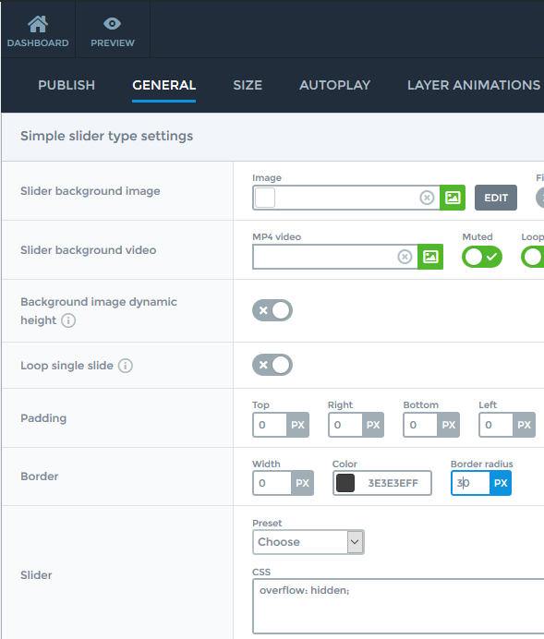Image resolution: width=544 pixels, height=639 pixels.
Task: Switch to the Publish tab
Action: (x=66, y=85)
